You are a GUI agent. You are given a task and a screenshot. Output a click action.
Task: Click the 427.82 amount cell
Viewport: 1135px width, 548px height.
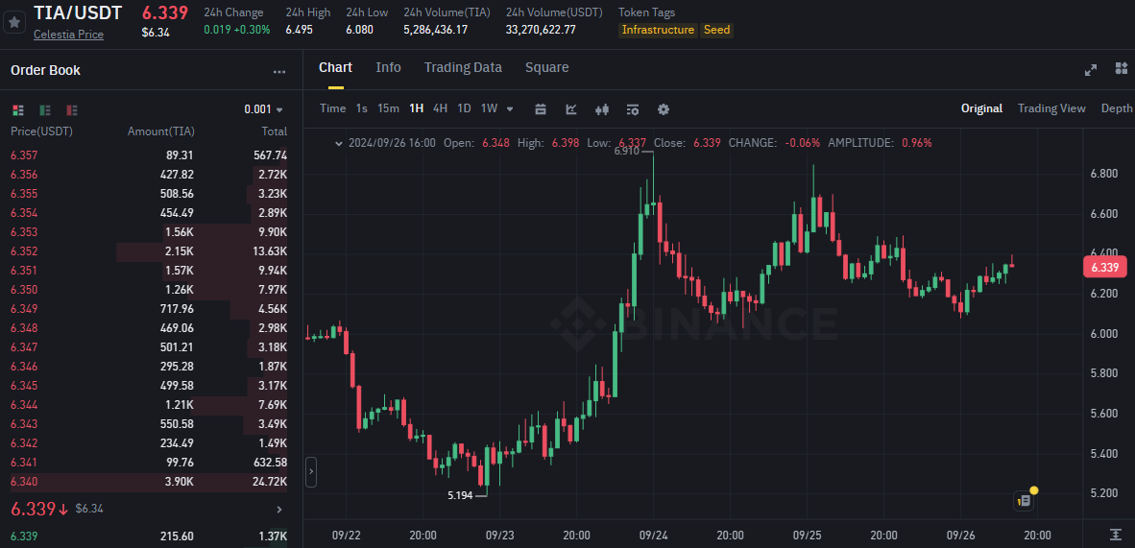point(177,175)
